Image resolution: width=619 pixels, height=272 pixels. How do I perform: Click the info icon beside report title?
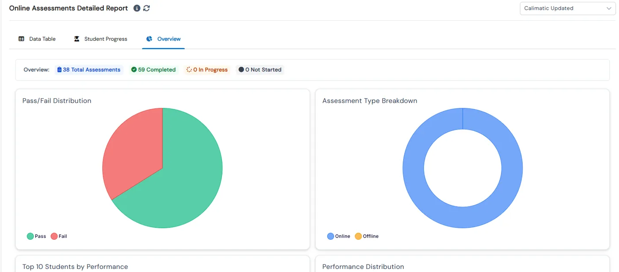click(137, 8)
